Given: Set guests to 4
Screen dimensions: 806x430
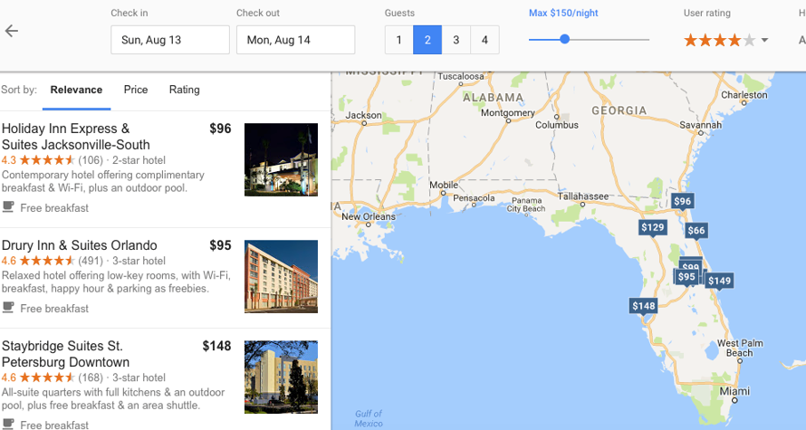Looking at the screenshot, I should click(485, 40).
